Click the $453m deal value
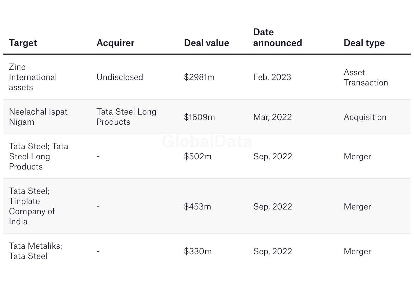This screenshot has height=282, width=414. (197, 206)
